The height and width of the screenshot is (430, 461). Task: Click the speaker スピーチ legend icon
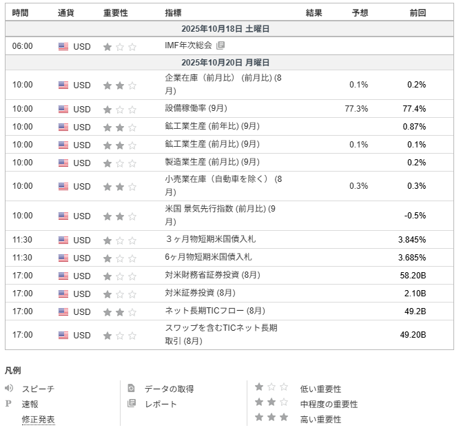[9, 389]
